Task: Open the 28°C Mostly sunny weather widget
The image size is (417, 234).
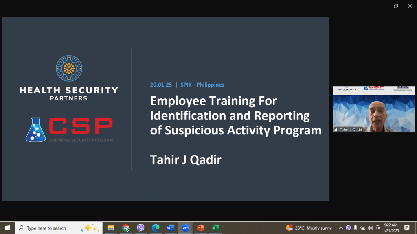Action: click(309, 228)
